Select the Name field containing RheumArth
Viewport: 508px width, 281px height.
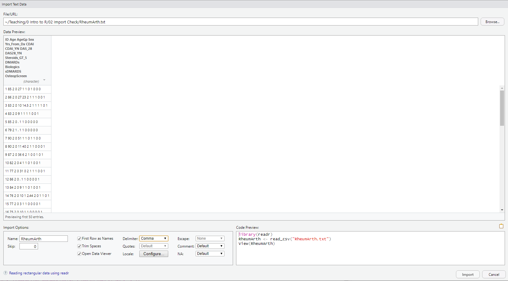pos(43,239)
